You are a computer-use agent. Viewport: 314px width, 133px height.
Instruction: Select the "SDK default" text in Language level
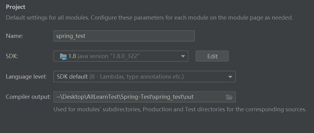click(x=72, y=77)
